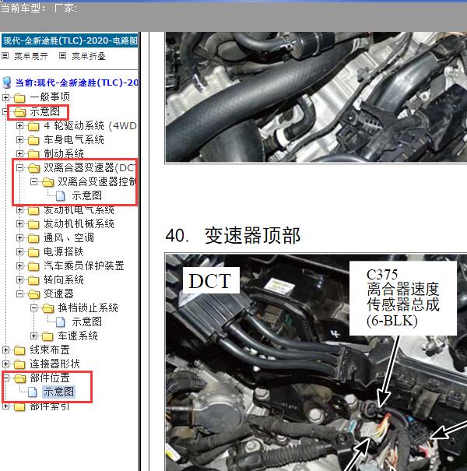Expand the 车身电气系统 folder
The width and height of the screenshot is (467, 471).
pyautogui.click(x=19, y=139)
